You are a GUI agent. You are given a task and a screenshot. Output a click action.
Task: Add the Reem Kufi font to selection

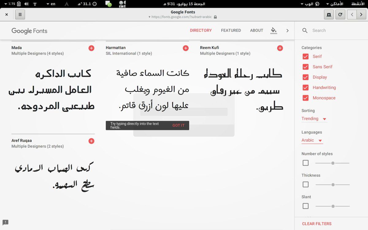(x=280, y=48)
